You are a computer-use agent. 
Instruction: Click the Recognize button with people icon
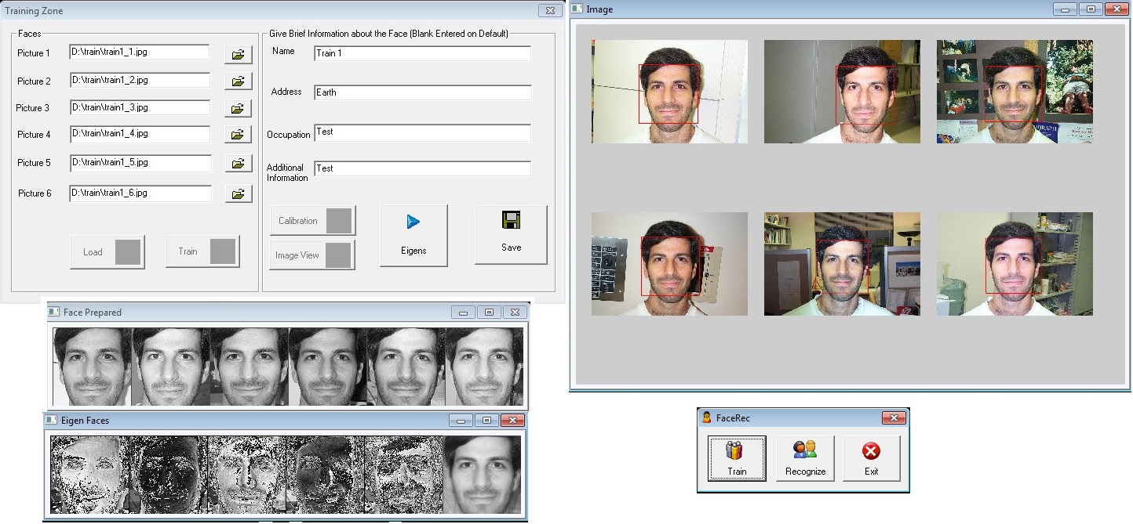[x=805, y=458]
